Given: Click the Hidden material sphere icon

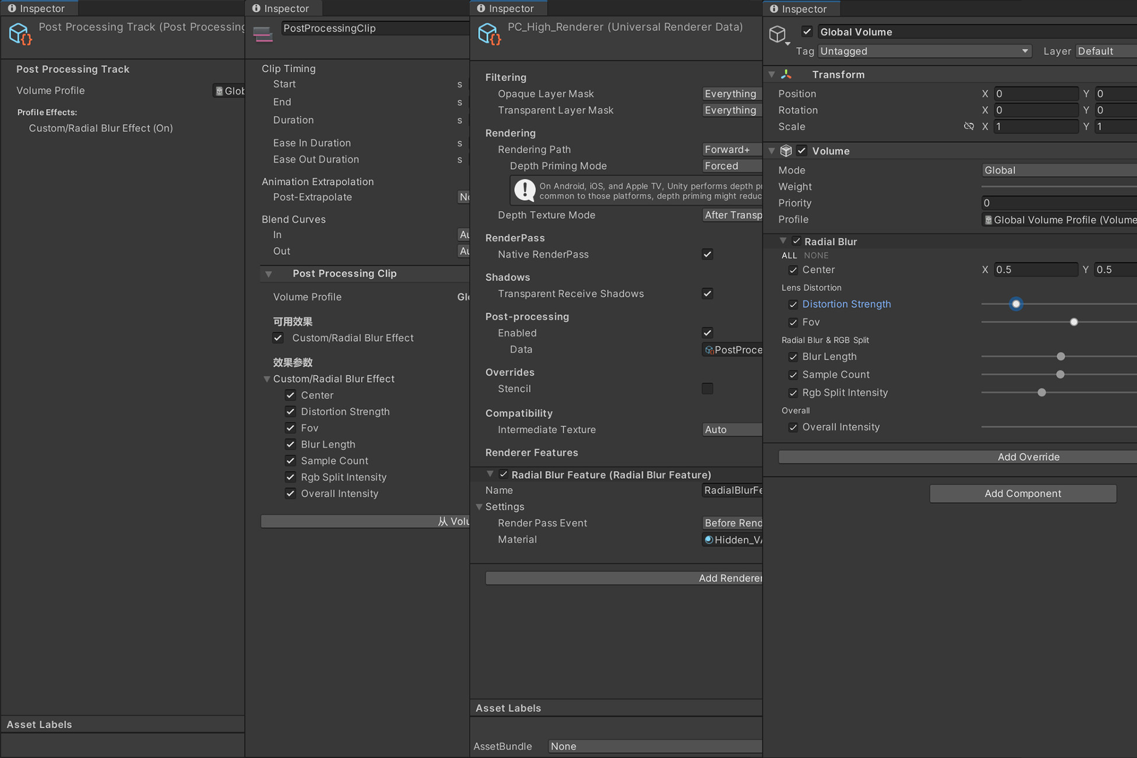Looking at the screenshot, I should 708,540.
